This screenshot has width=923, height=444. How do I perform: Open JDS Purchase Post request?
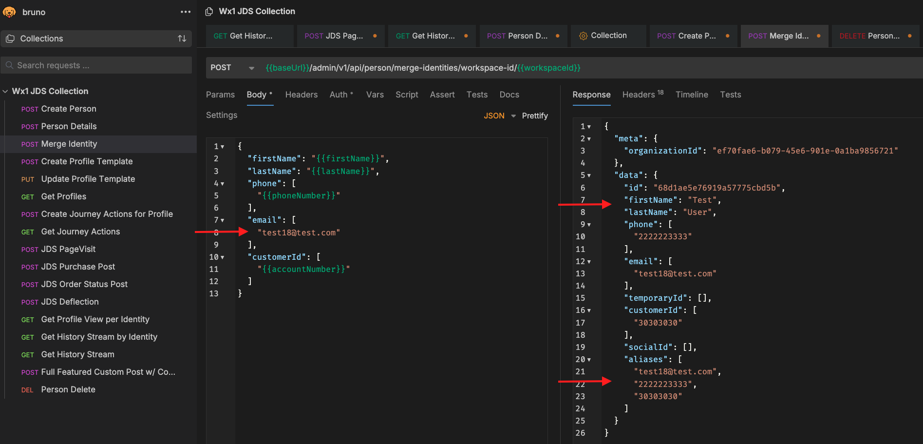pos(99,267)
